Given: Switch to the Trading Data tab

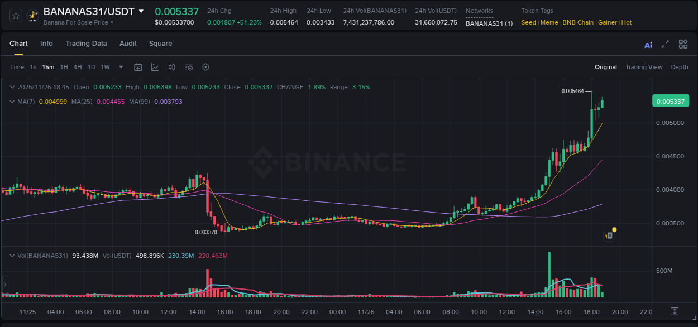Looking at the screenshot, I should pyautogui.click(x=86, y=44).
